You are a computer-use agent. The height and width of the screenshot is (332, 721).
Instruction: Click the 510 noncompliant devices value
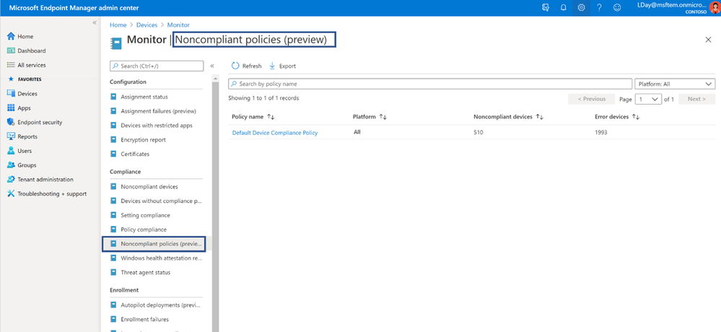click(x=479, y=132)
